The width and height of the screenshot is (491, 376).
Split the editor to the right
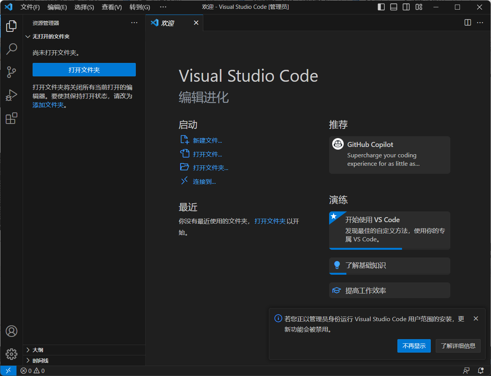coord(468,23)
